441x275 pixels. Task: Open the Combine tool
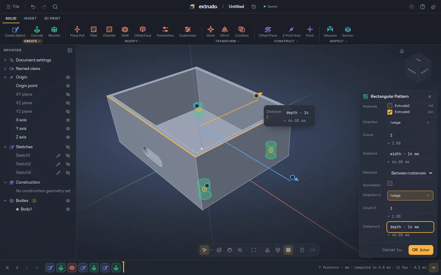pyautogui.click(x=242, y=31)
